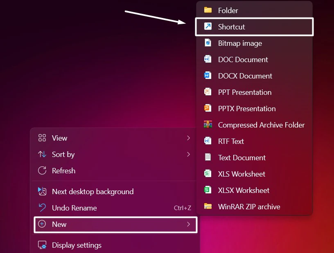The height and width of the screenshot is (253, 334).
Task: Create a new PPTX Presentation
Action: (x=254, y=109)
